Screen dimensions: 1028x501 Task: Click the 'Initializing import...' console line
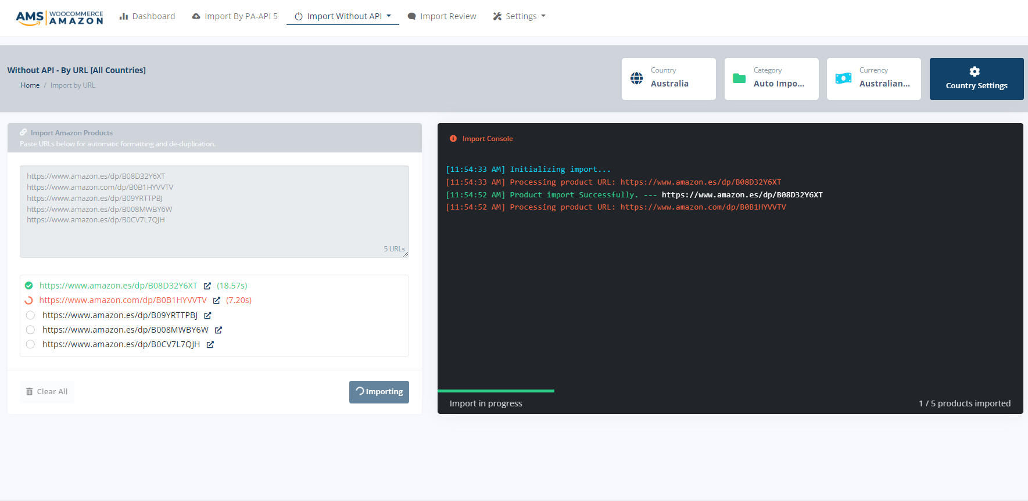pos(528,170)
